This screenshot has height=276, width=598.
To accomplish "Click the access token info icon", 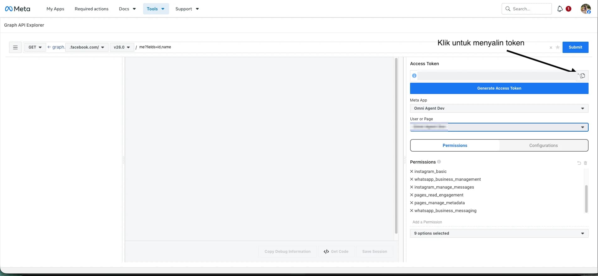I will [414, 76].
